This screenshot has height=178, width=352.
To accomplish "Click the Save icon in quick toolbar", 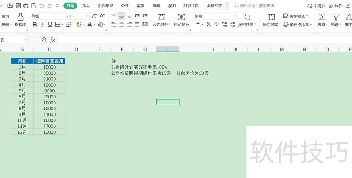I will coord(10,6).
